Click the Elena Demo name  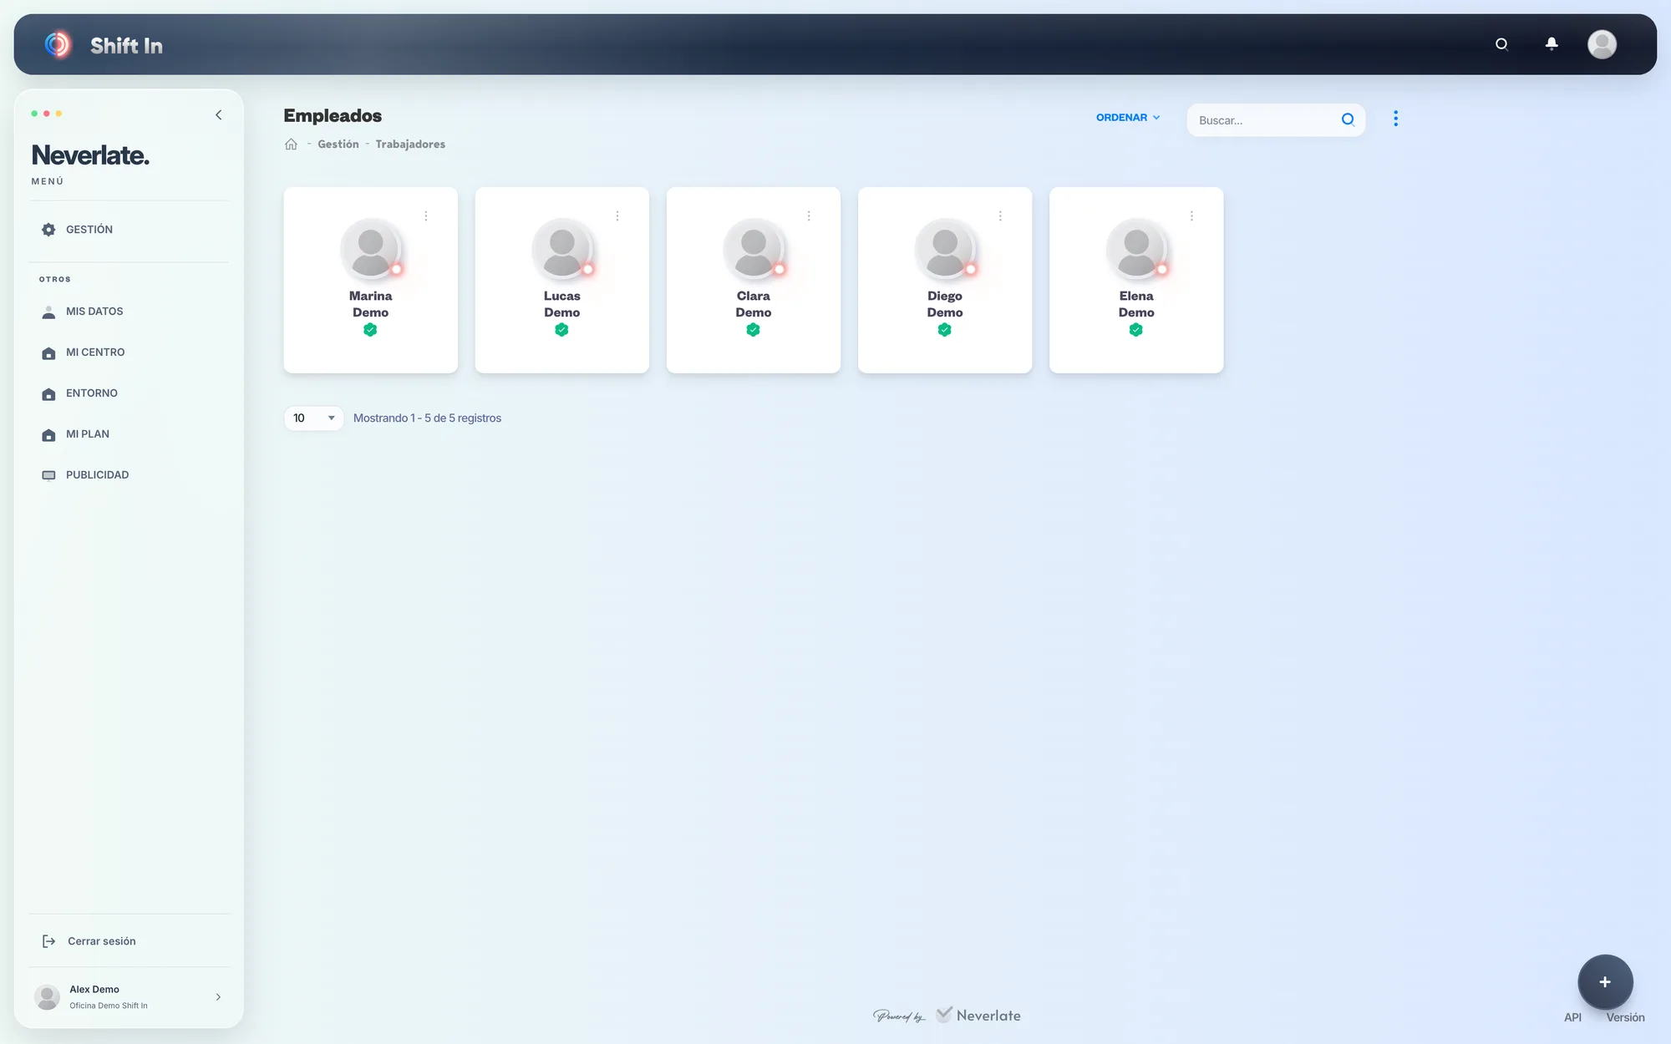tap(1136, 304)
